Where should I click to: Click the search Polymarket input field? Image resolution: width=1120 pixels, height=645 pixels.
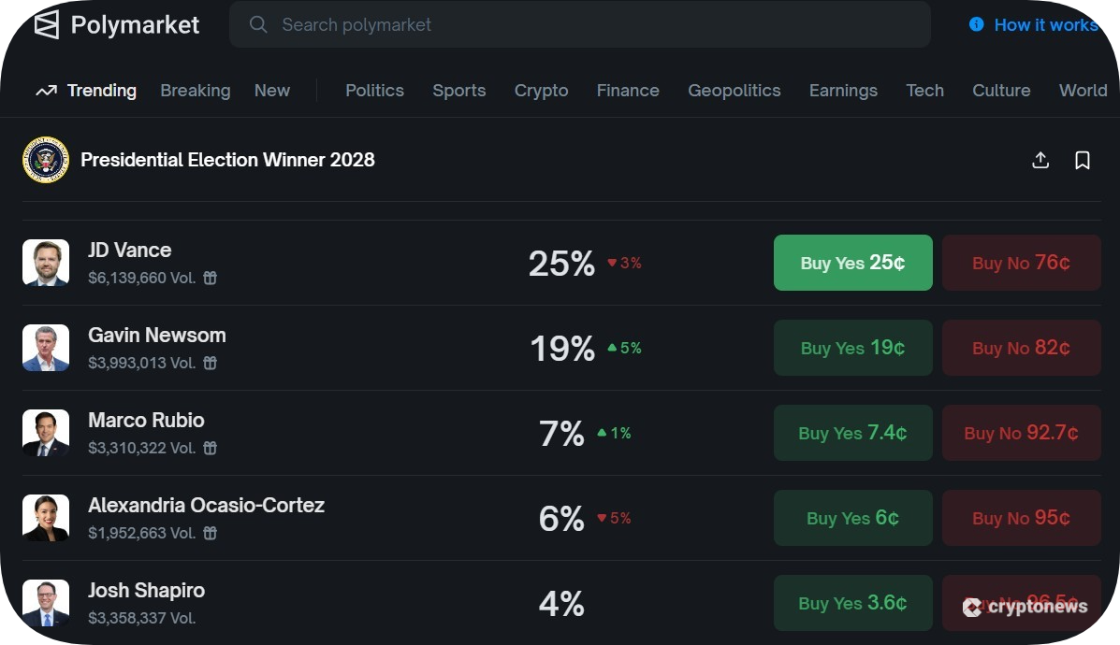pos(580,25)
